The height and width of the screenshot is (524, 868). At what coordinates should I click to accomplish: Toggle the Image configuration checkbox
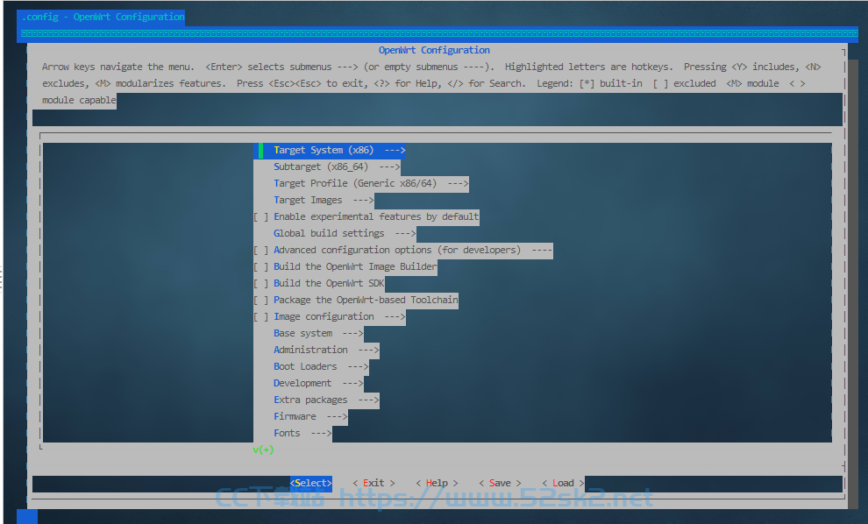pos(260,316)
